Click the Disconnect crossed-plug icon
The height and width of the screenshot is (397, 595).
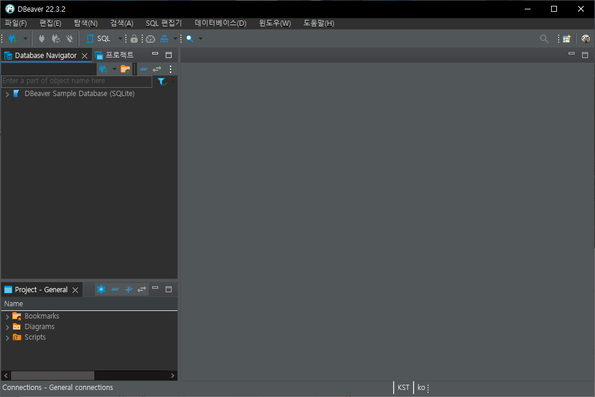click(x=70, y=39)
